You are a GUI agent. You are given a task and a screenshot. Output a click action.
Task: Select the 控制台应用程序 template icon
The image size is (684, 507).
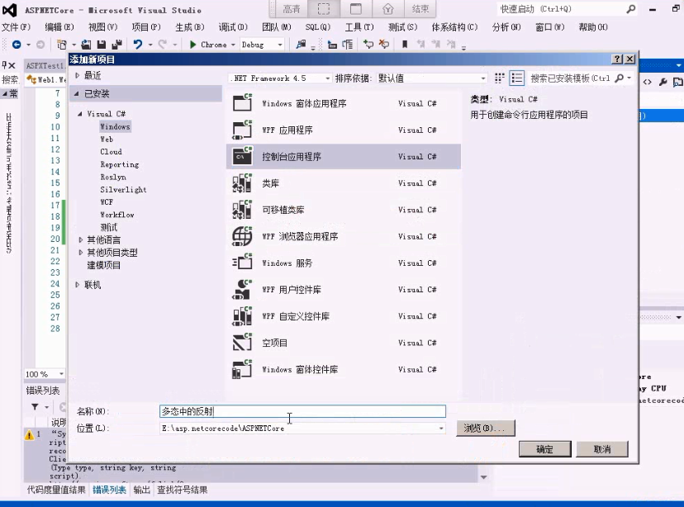(x=242, y=156)
